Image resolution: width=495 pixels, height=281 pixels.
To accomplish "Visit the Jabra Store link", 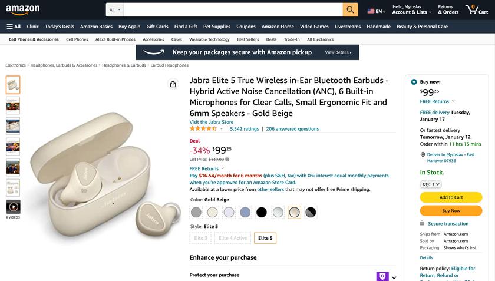I will tap(211, 122).
